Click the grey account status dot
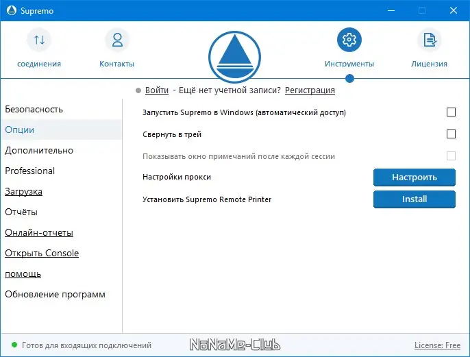Viewport: 470px width, 357px height. click(138, 90)
